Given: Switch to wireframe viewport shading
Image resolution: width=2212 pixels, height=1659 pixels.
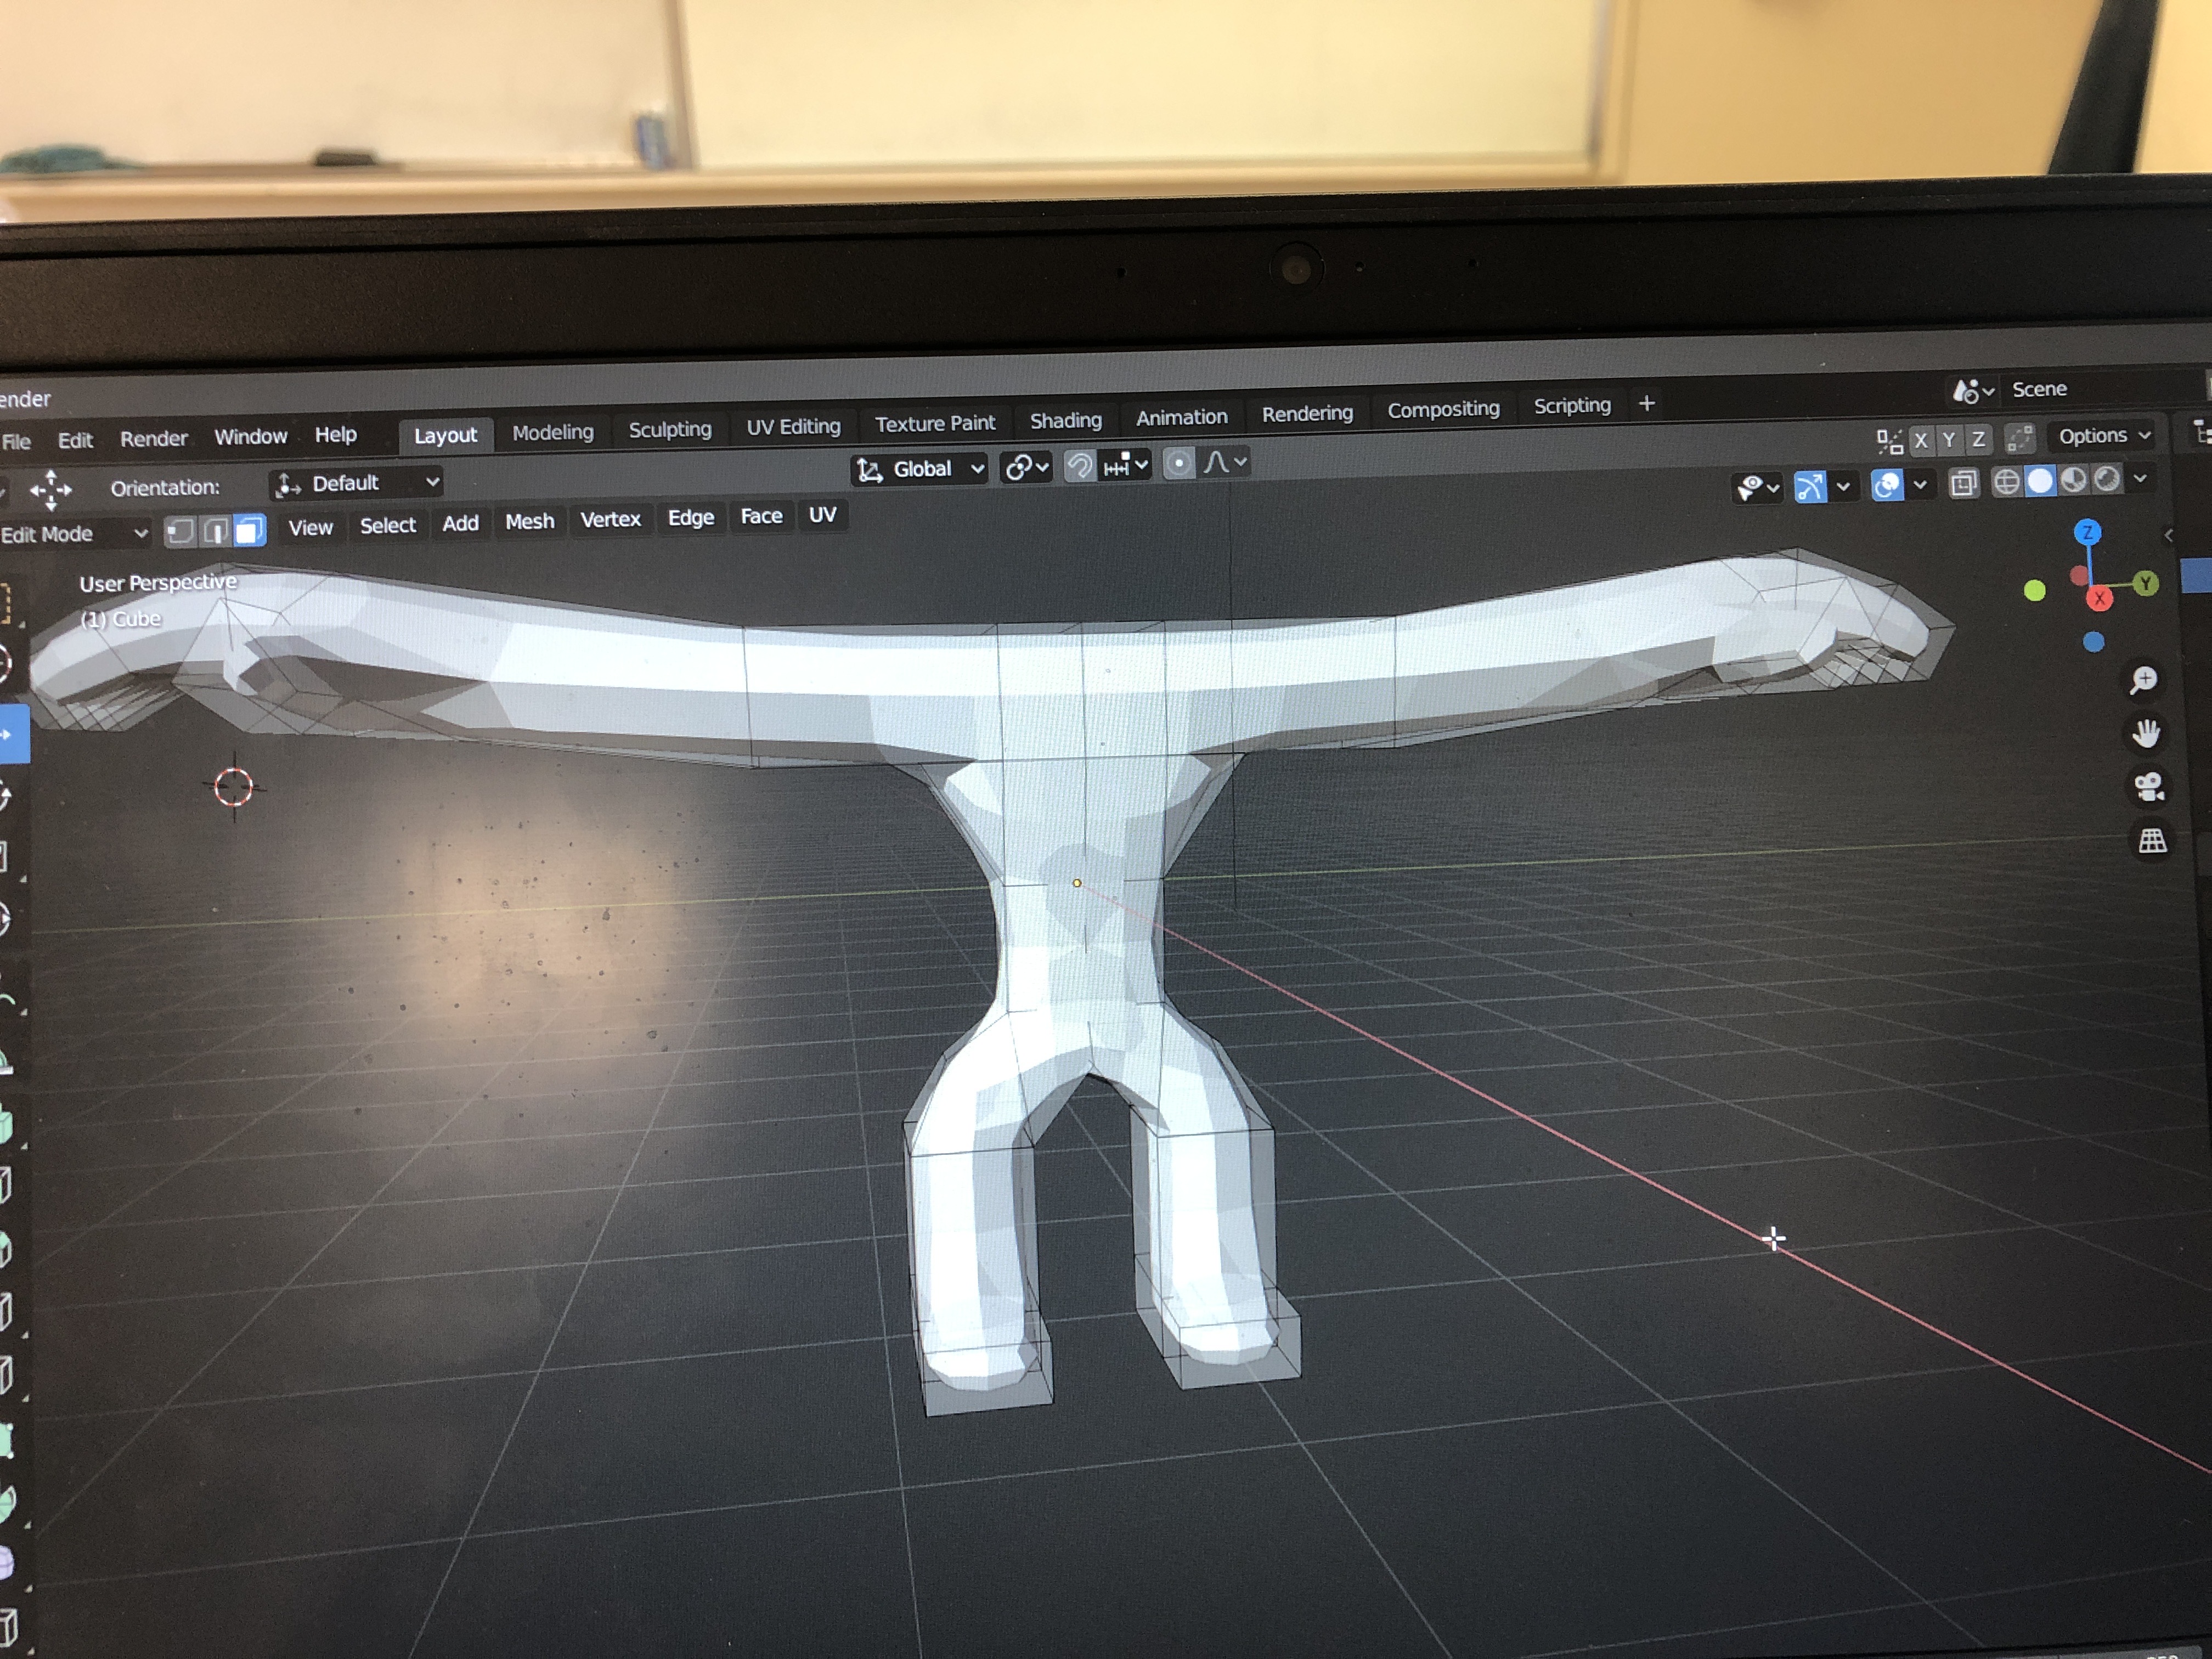Looking at the screenshot, I should [2006, 482].
